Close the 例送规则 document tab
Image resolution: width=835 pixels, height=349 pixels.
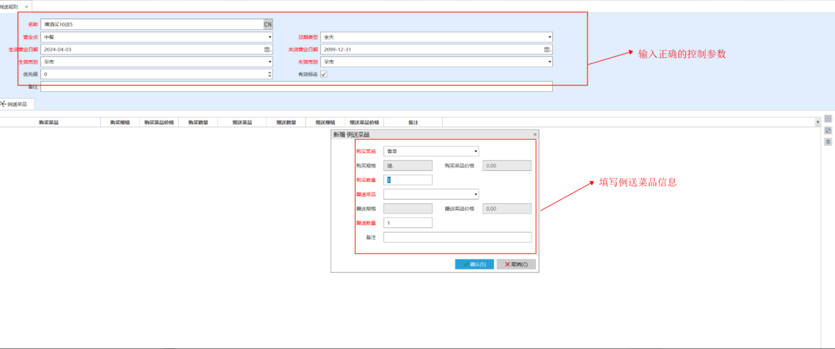[x=27, y=7]
